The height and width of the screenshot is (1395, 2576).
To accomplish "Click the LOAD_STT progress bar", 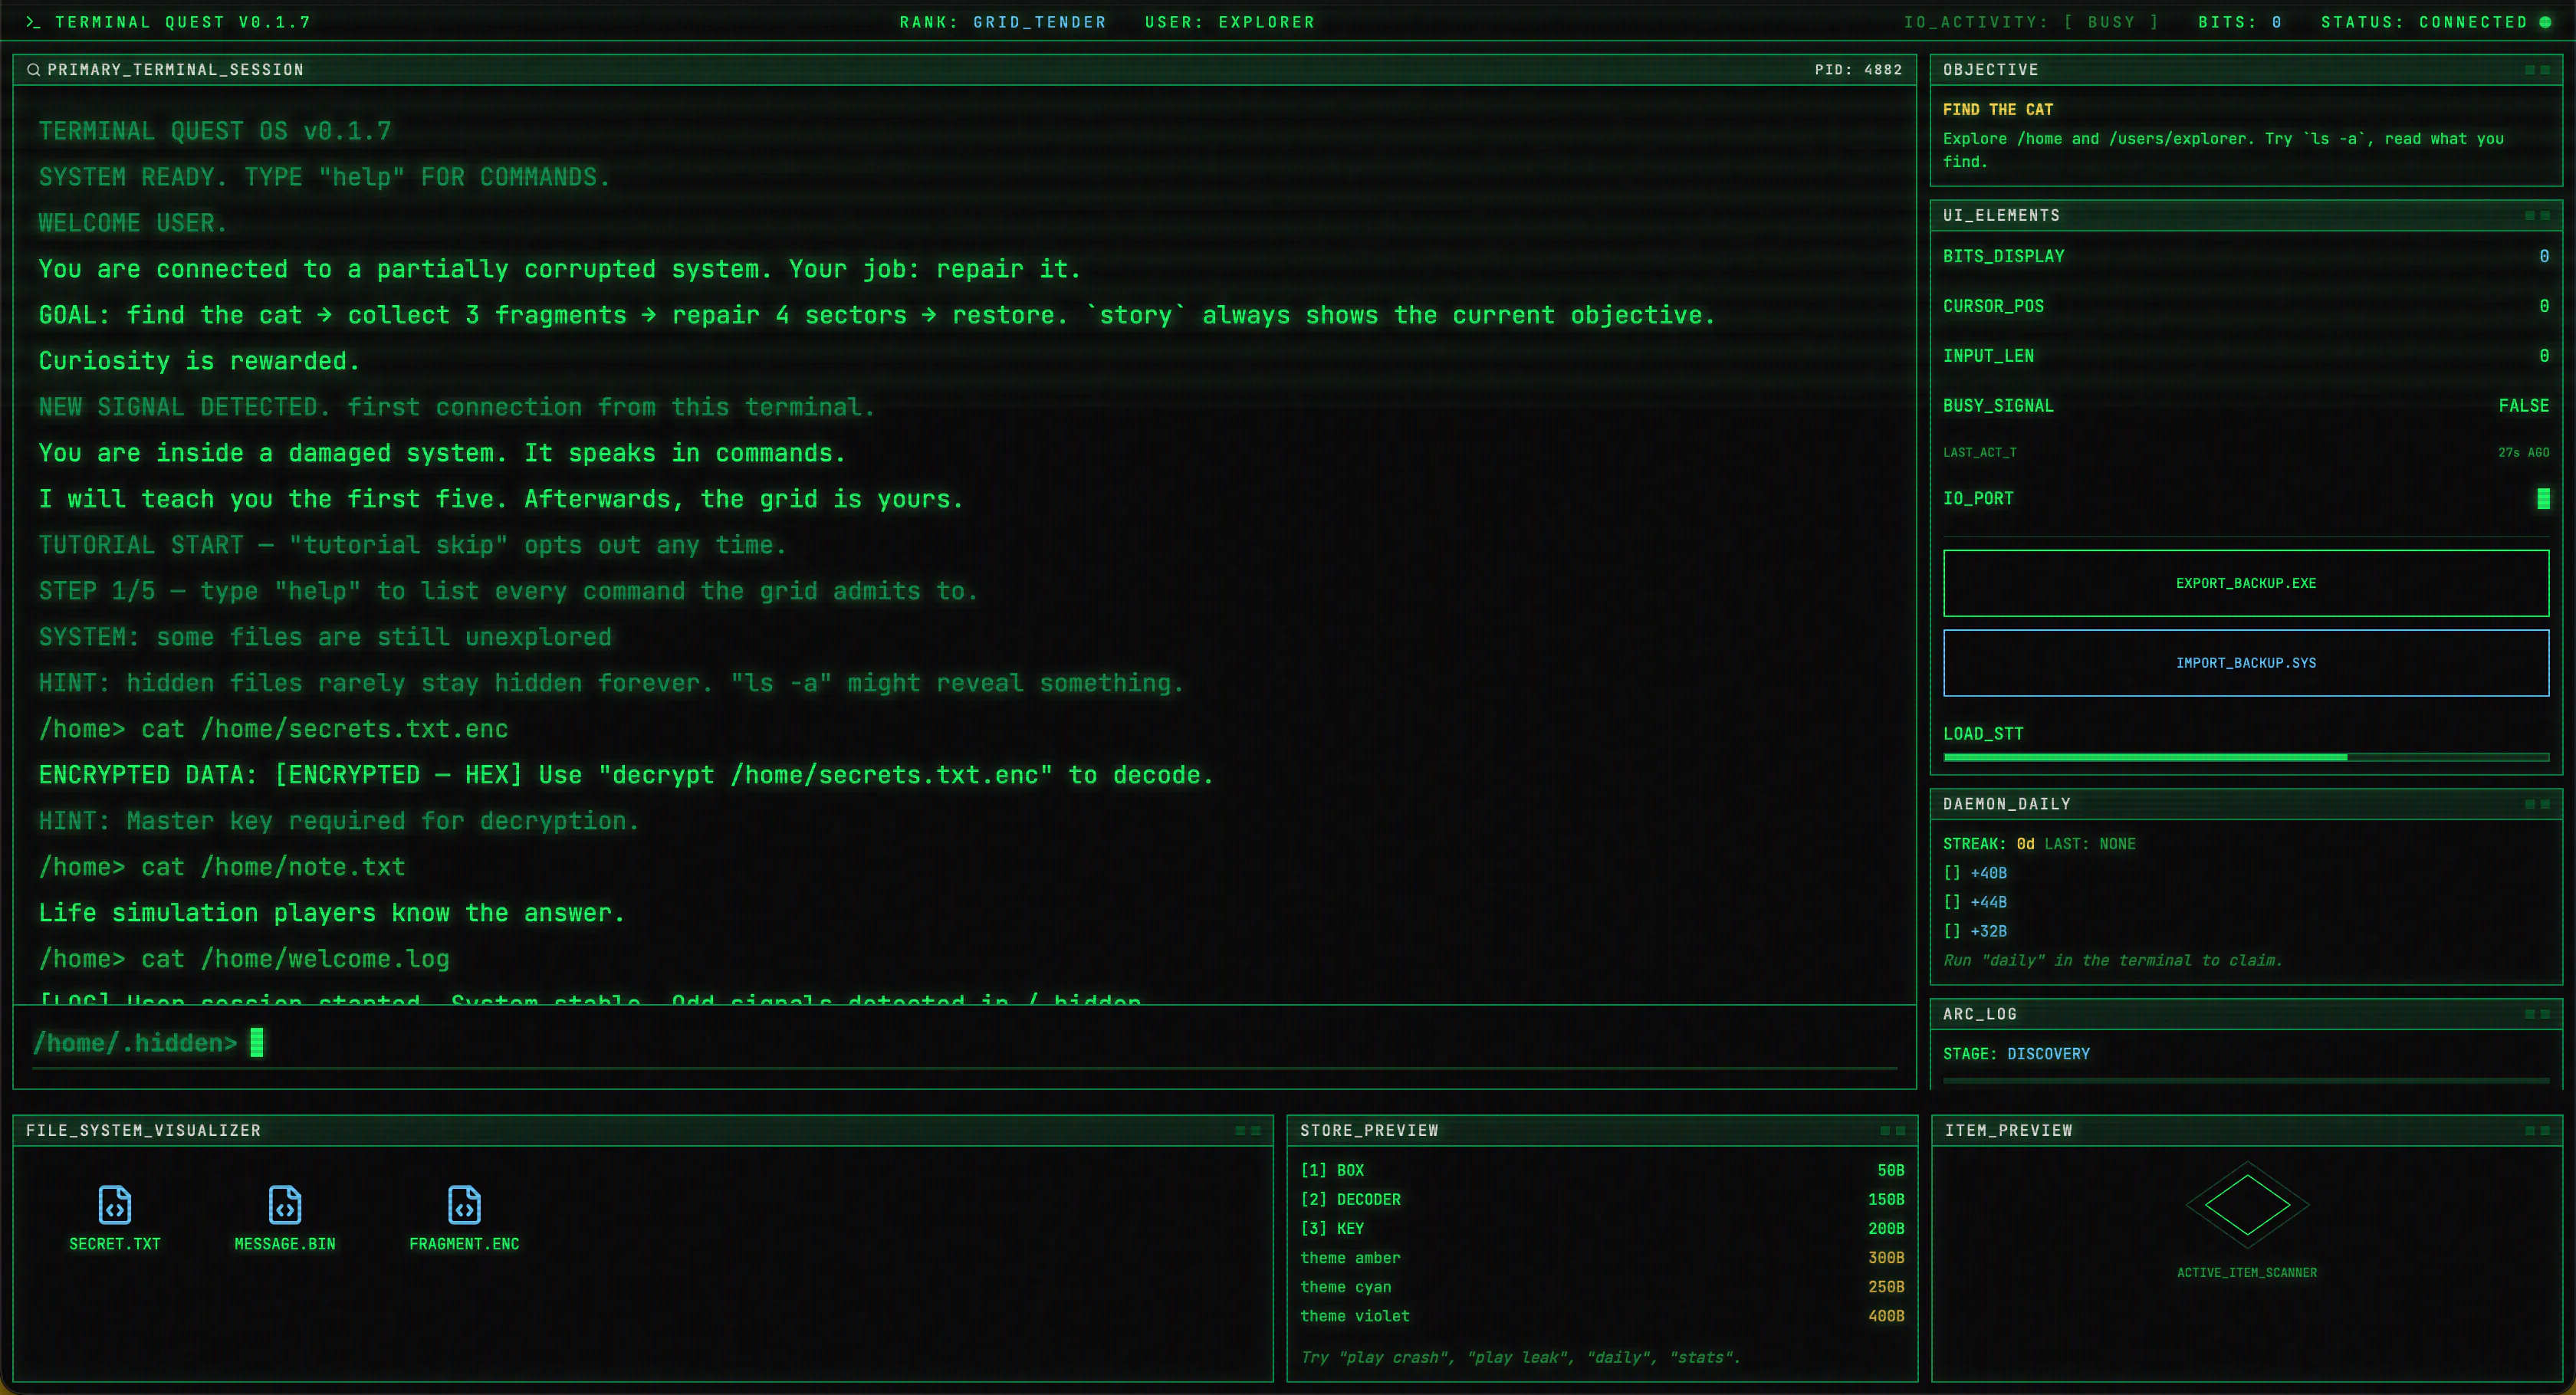I will 2246,757.
